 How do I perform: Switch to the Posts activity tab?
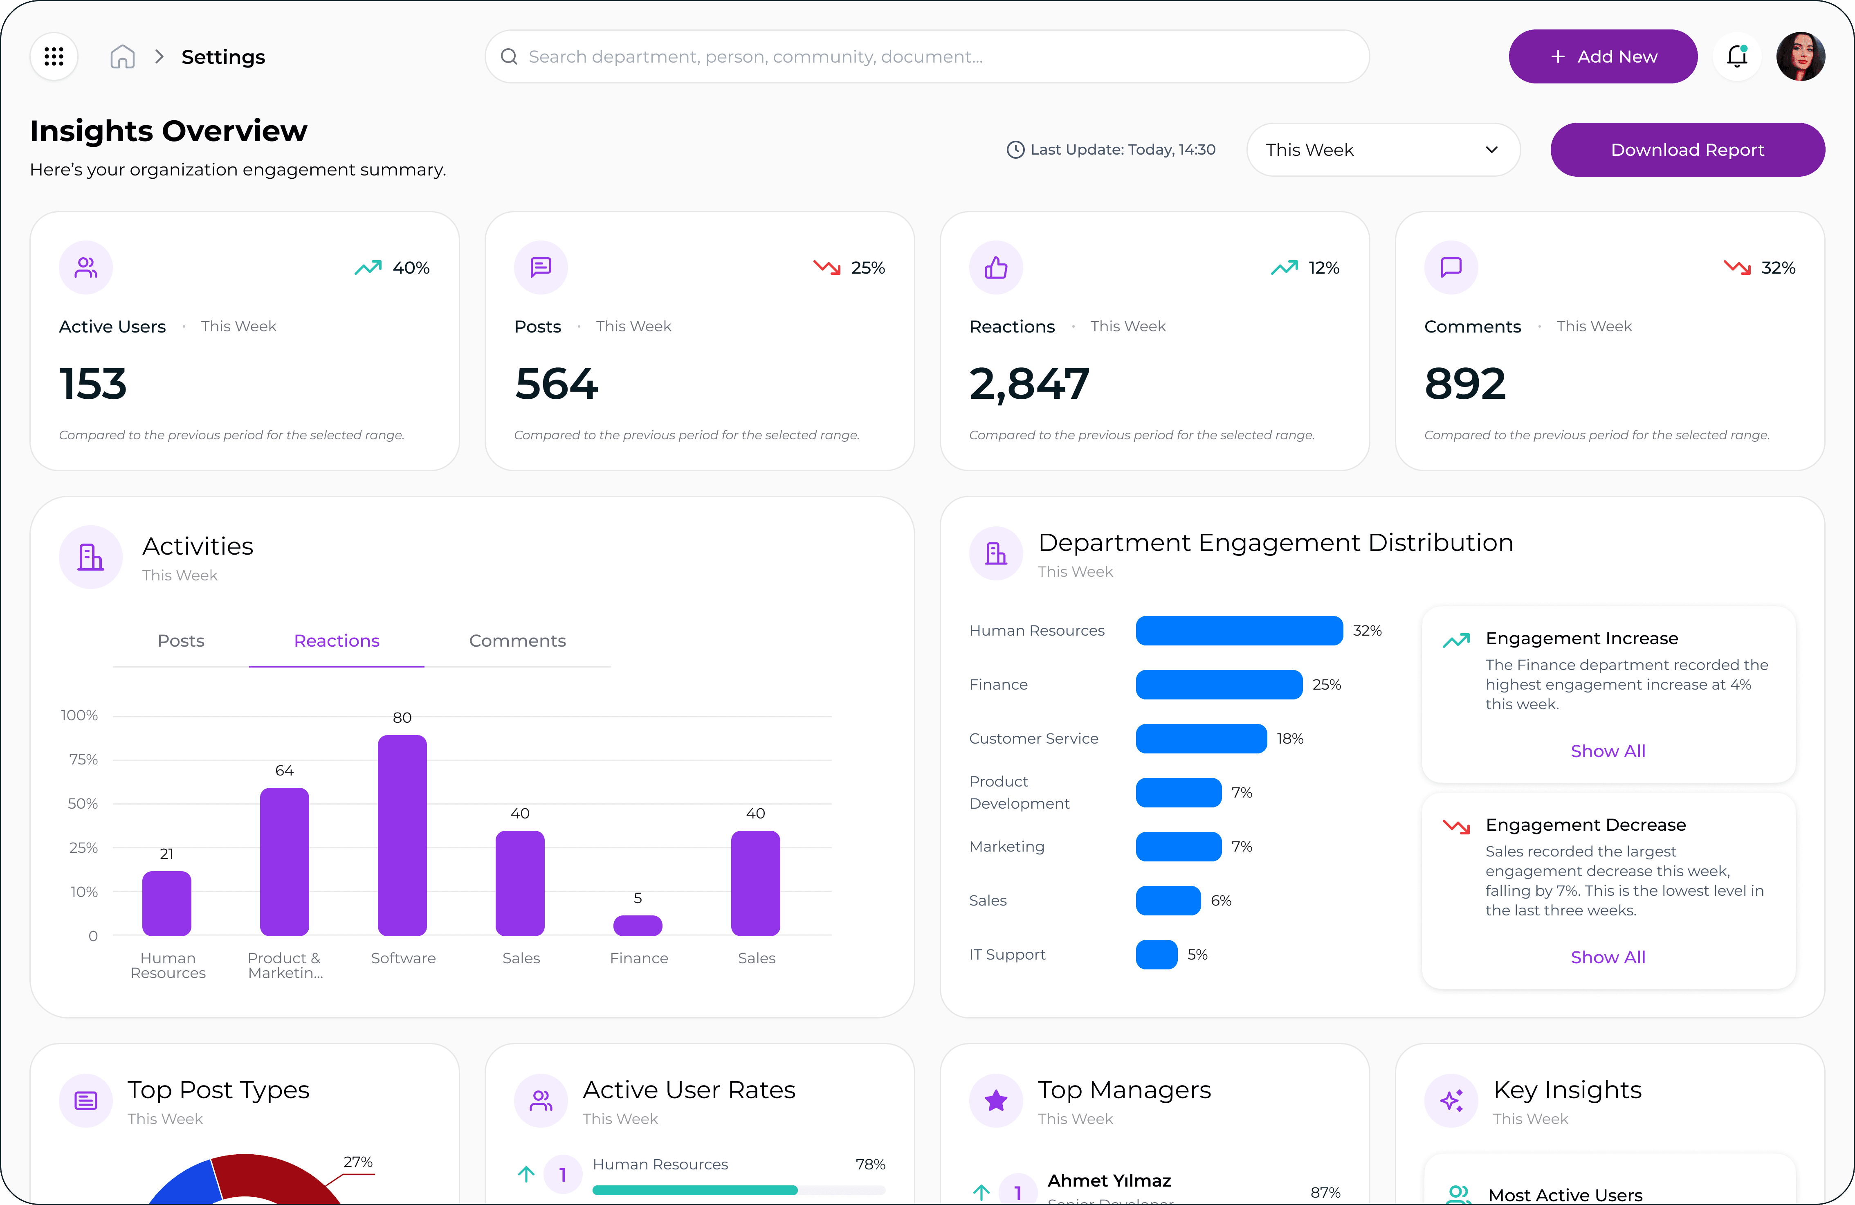(x=181, y=641)
